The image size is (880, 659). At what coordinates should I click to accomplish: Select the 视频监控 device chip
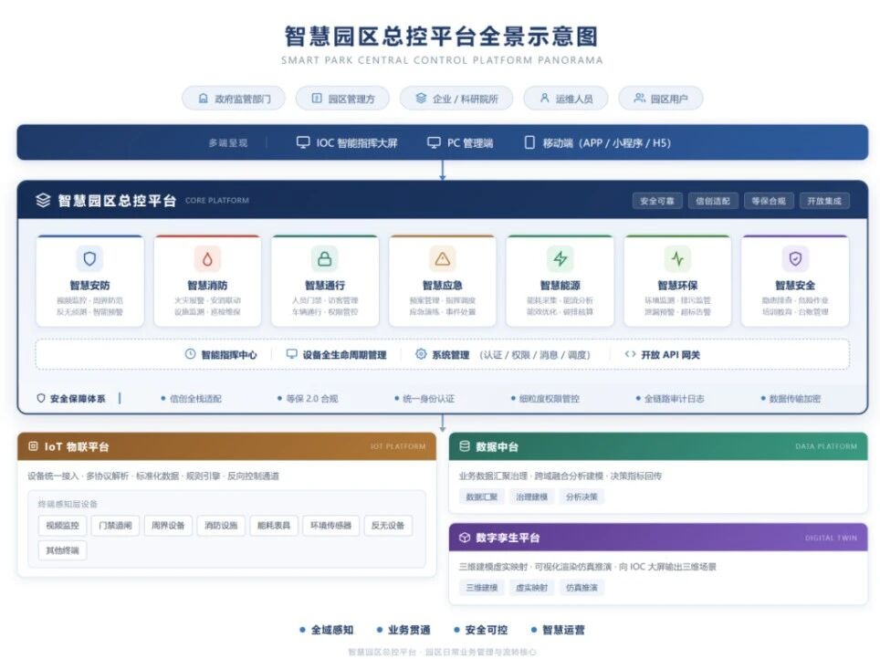[62, 526]
